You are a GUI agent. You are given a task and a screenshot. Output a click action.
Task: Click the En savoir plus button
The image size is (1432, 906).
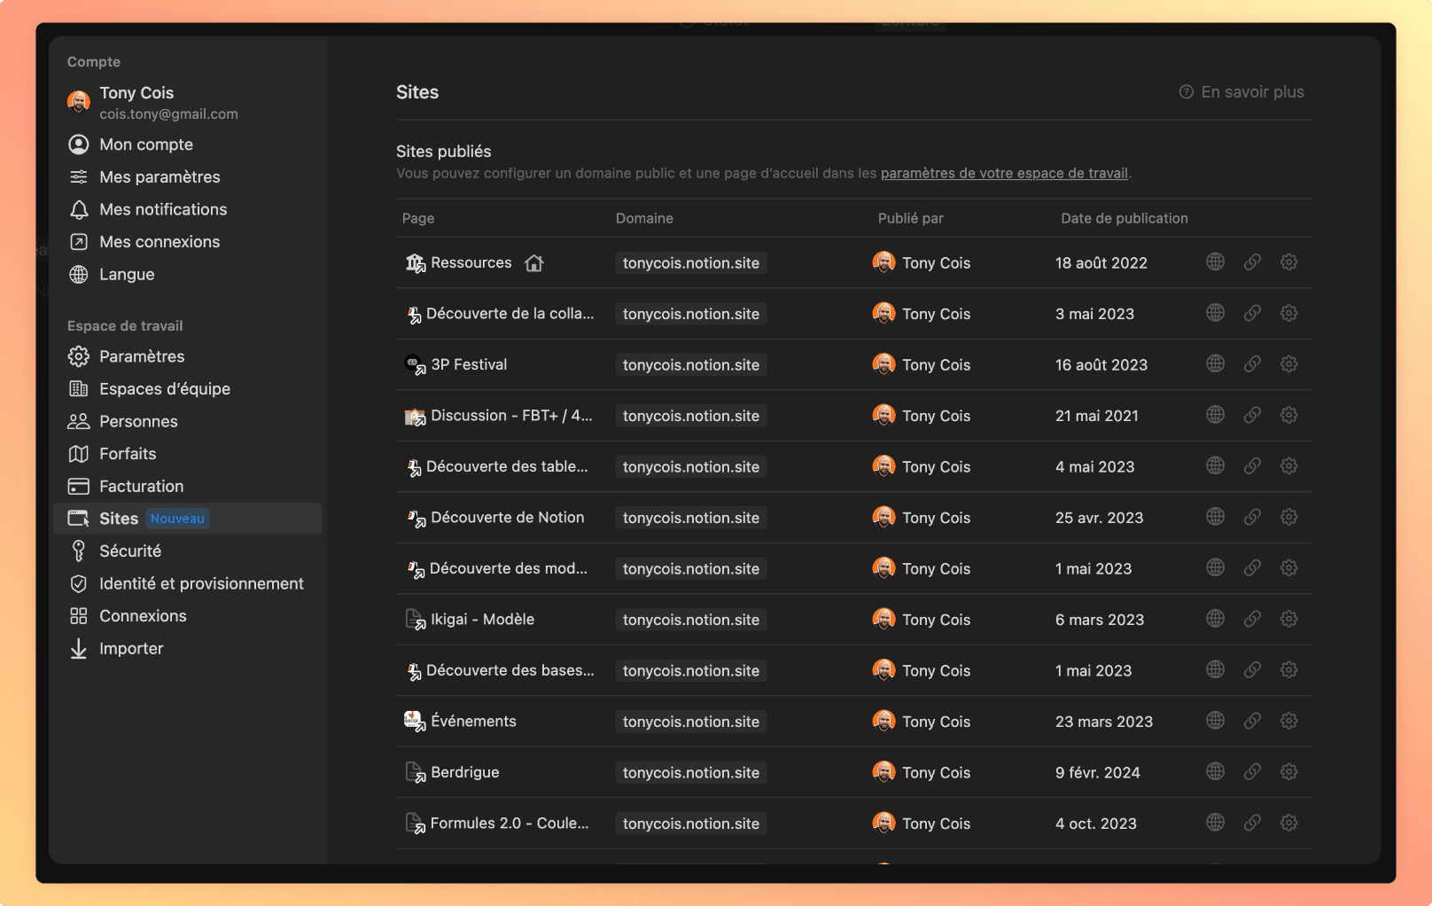click(1251, 91)
